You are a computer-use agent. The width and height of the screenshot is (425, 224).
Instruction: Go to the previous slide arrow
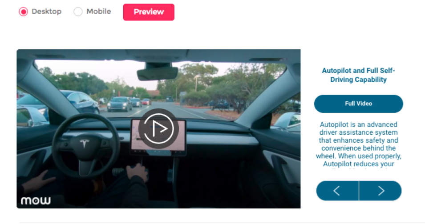[x=337, y=191]
